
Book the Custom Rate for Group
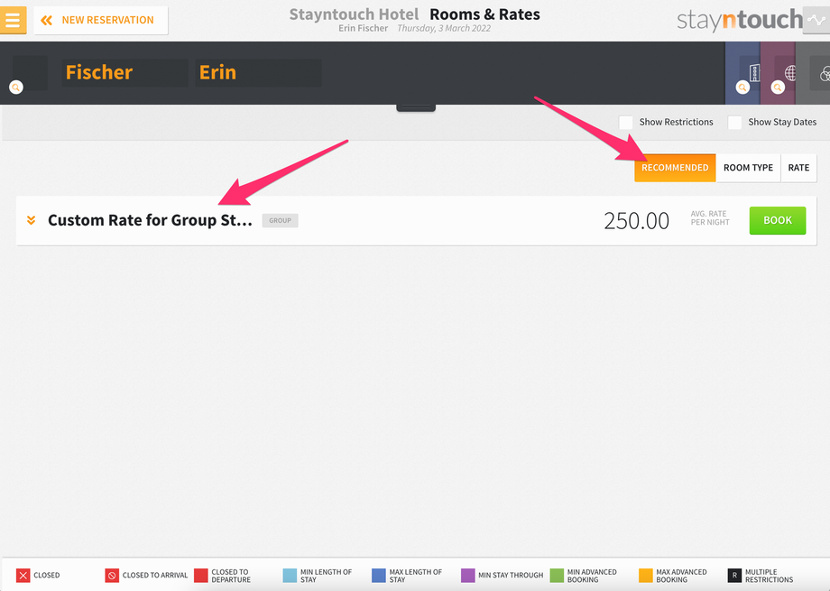pyautogui.click(x=777, y=220)
